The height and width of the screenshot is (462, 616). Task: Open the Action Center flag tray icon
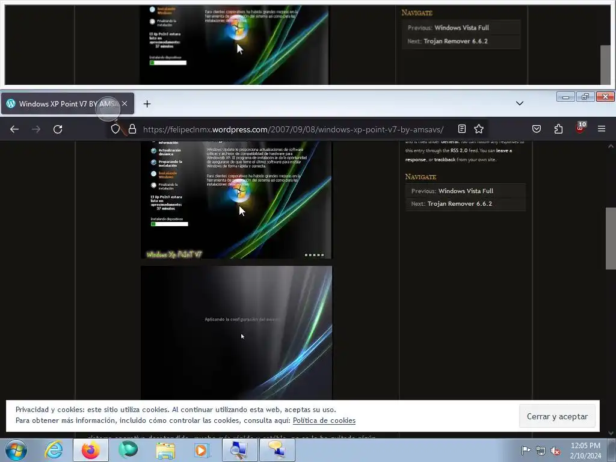526,450
